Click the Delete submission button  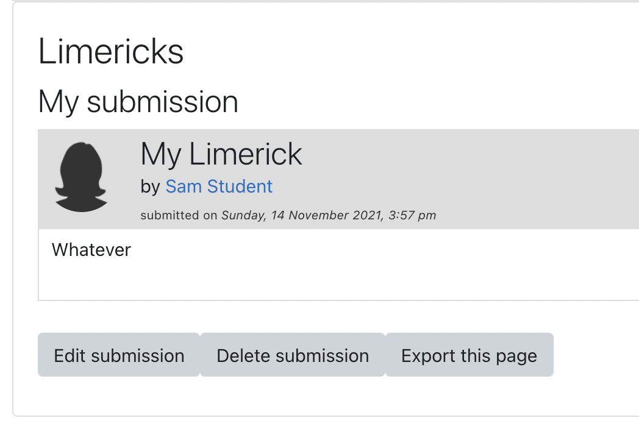tap(293, 355)
